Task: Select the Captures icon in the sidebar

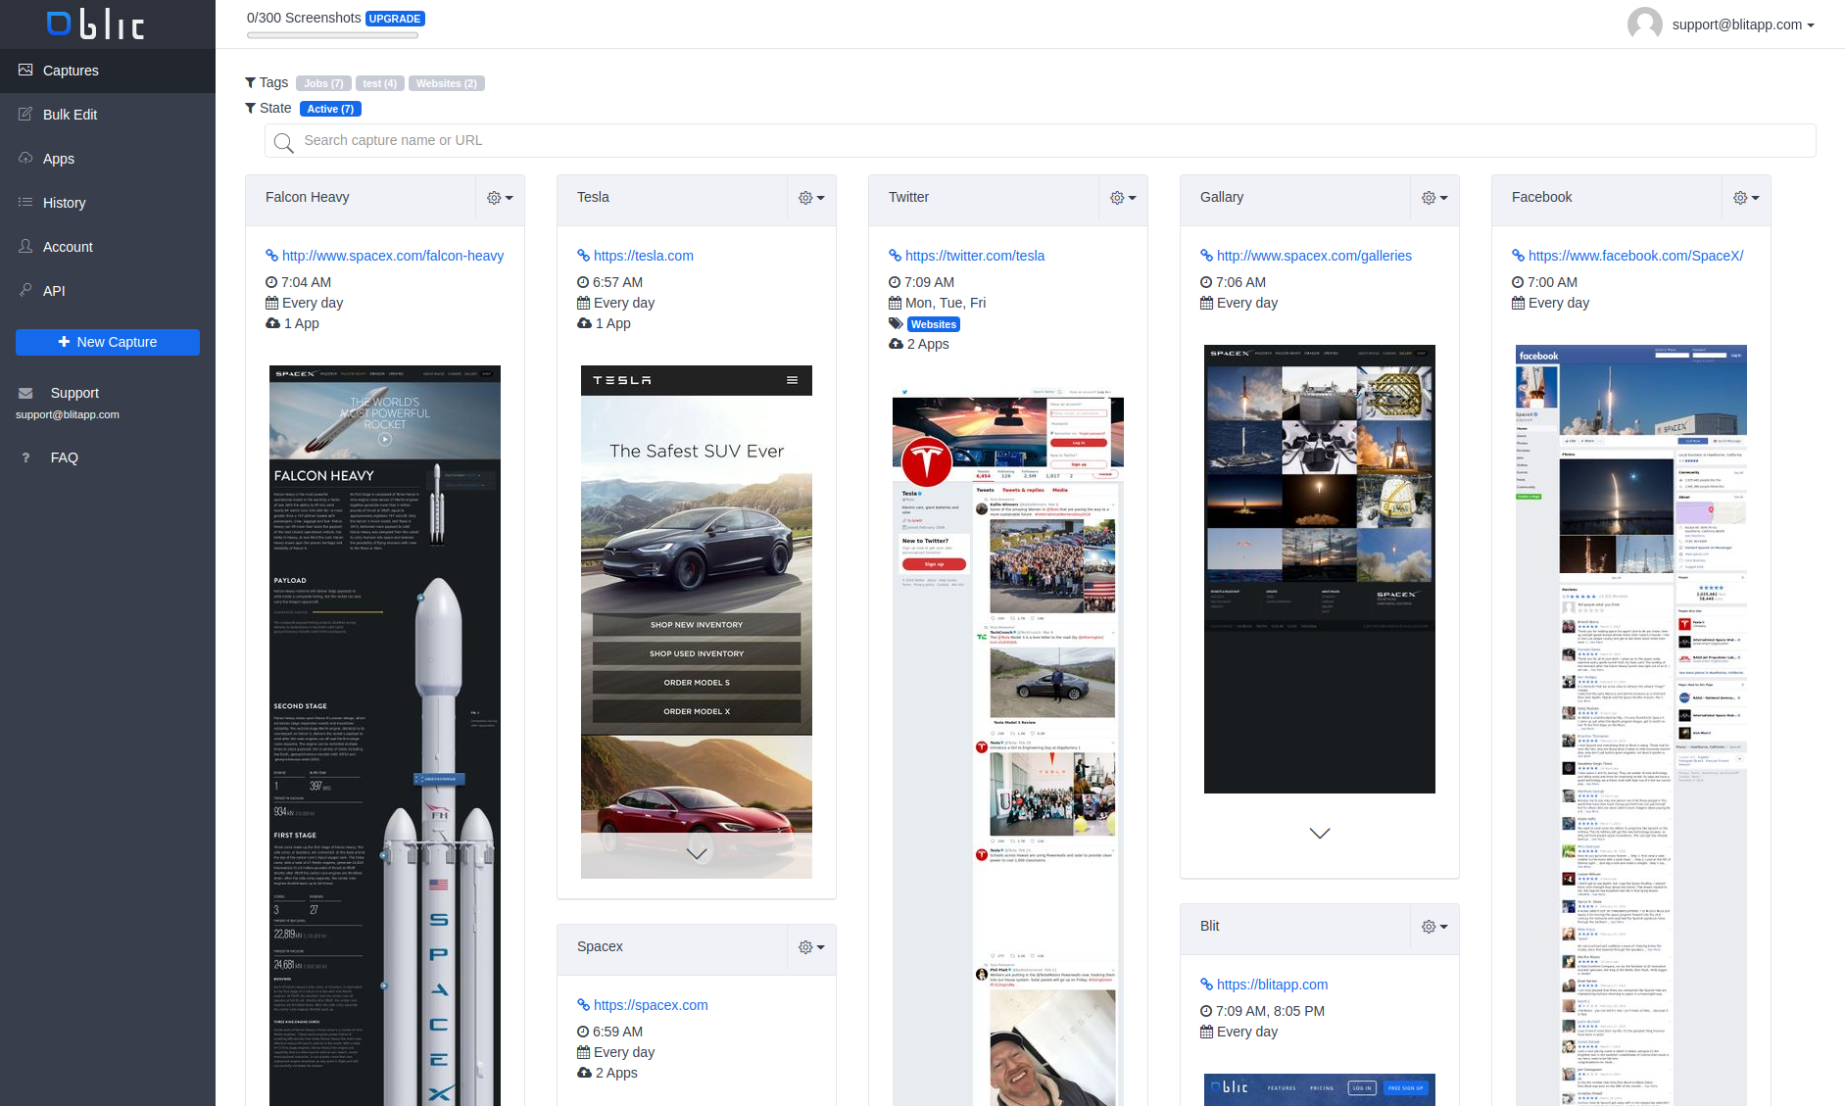Action: (x=26, y=70)
